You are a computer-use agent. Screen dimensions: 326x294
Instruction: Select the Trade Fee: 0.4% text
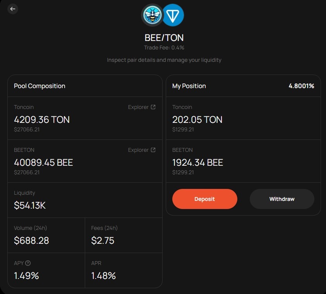164,48
